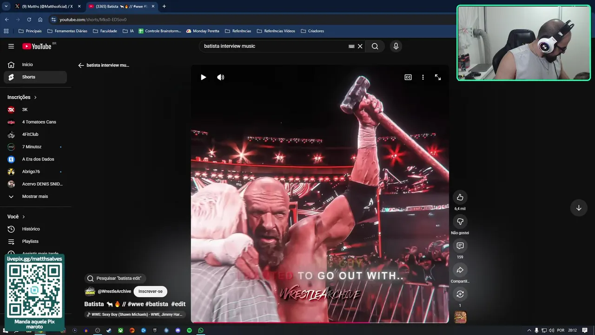The height and width of the screenshot is (335, 595).
Task: Open the on-screen keyboard icon in search
Action: [x=351, y=46]
